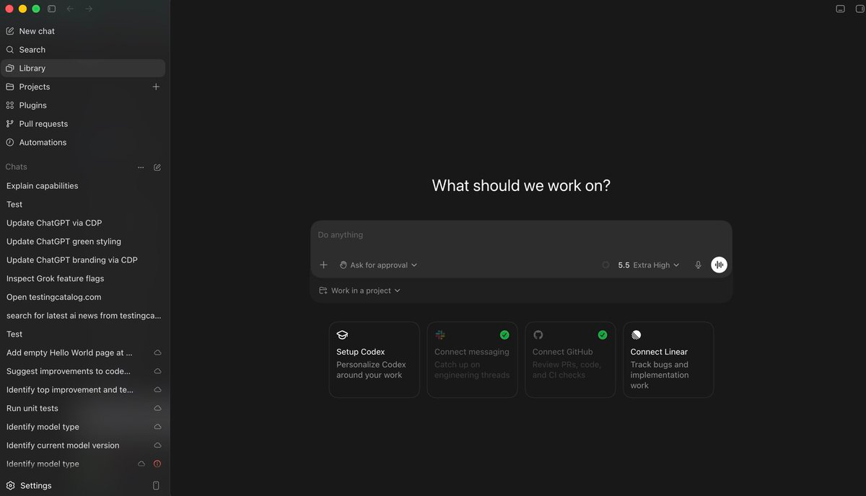
Task: Open chat Open testingcatalog.com
Action: tap(83, 297)
